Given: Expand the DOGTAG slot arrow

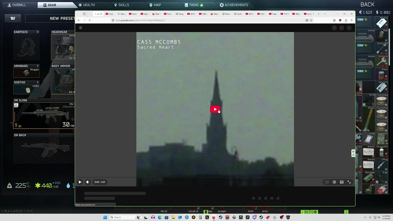Looking at the screenshot, I should [x=38, y=82].
